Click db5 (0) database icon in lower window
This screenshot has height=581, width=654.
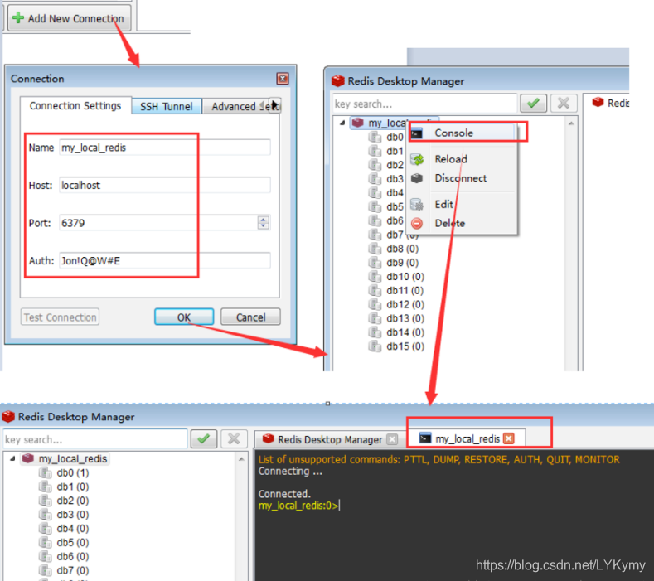[x=45, y=543]
